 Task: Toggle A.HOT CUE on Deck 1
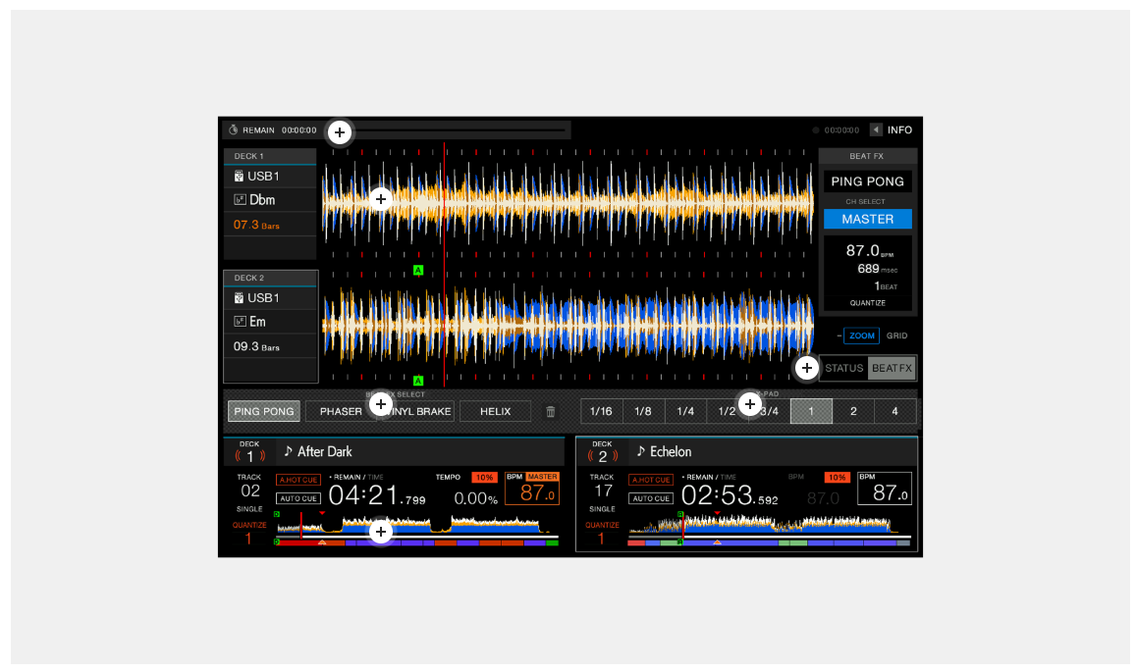(298, 480)
